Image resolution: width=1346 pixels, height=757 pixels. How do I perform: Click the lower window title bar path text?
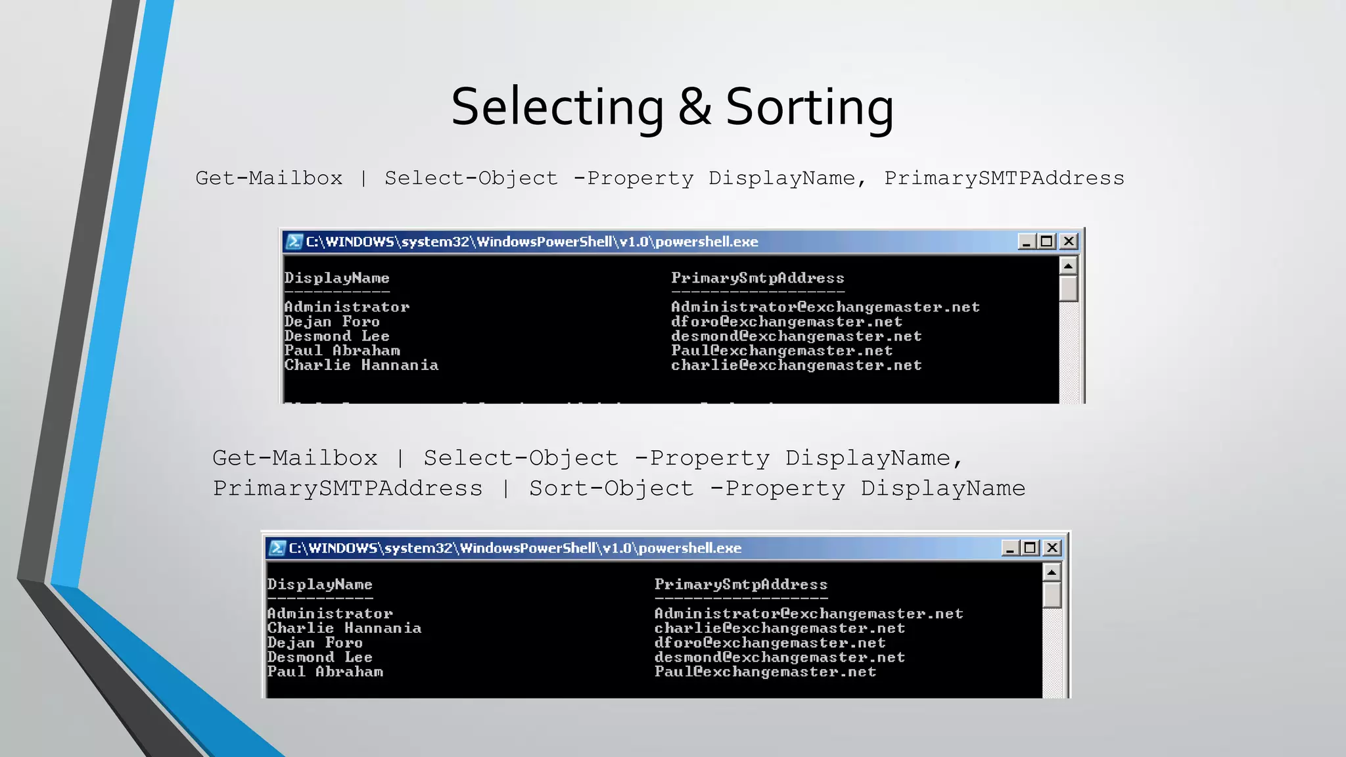tap(515, 548)
